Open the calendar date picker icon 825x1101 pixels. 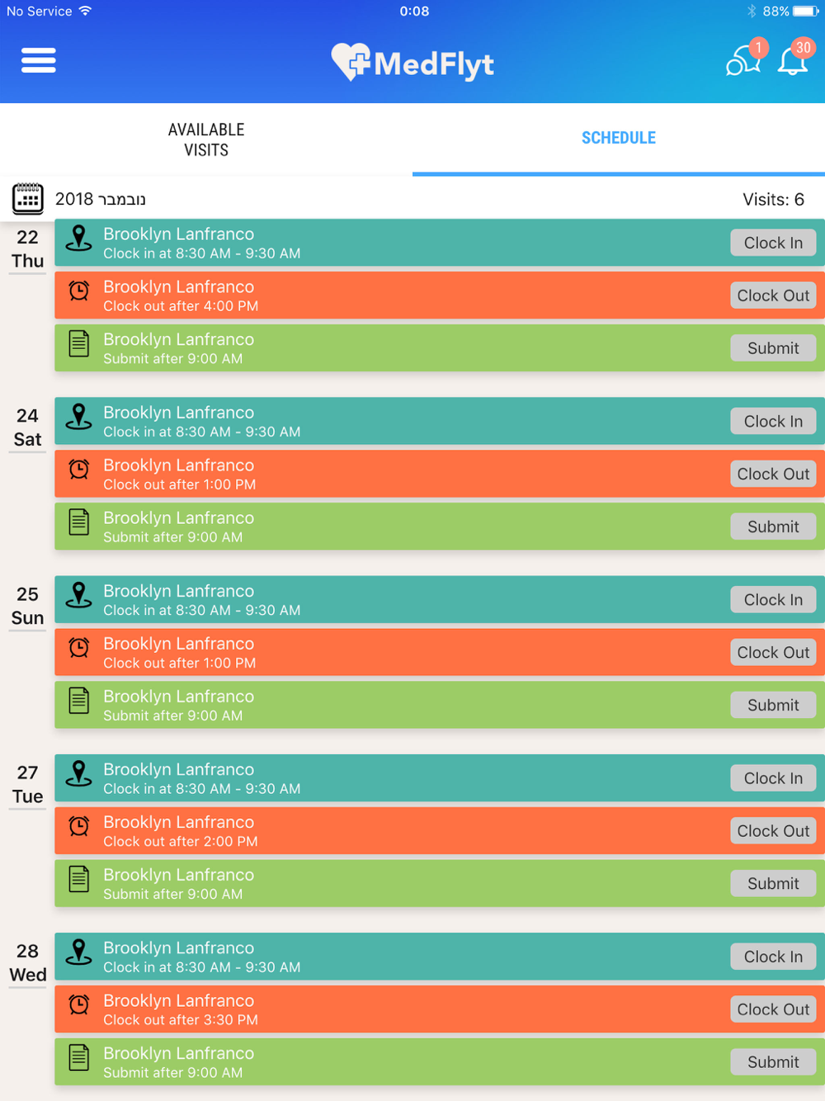(x=28, y=199)
